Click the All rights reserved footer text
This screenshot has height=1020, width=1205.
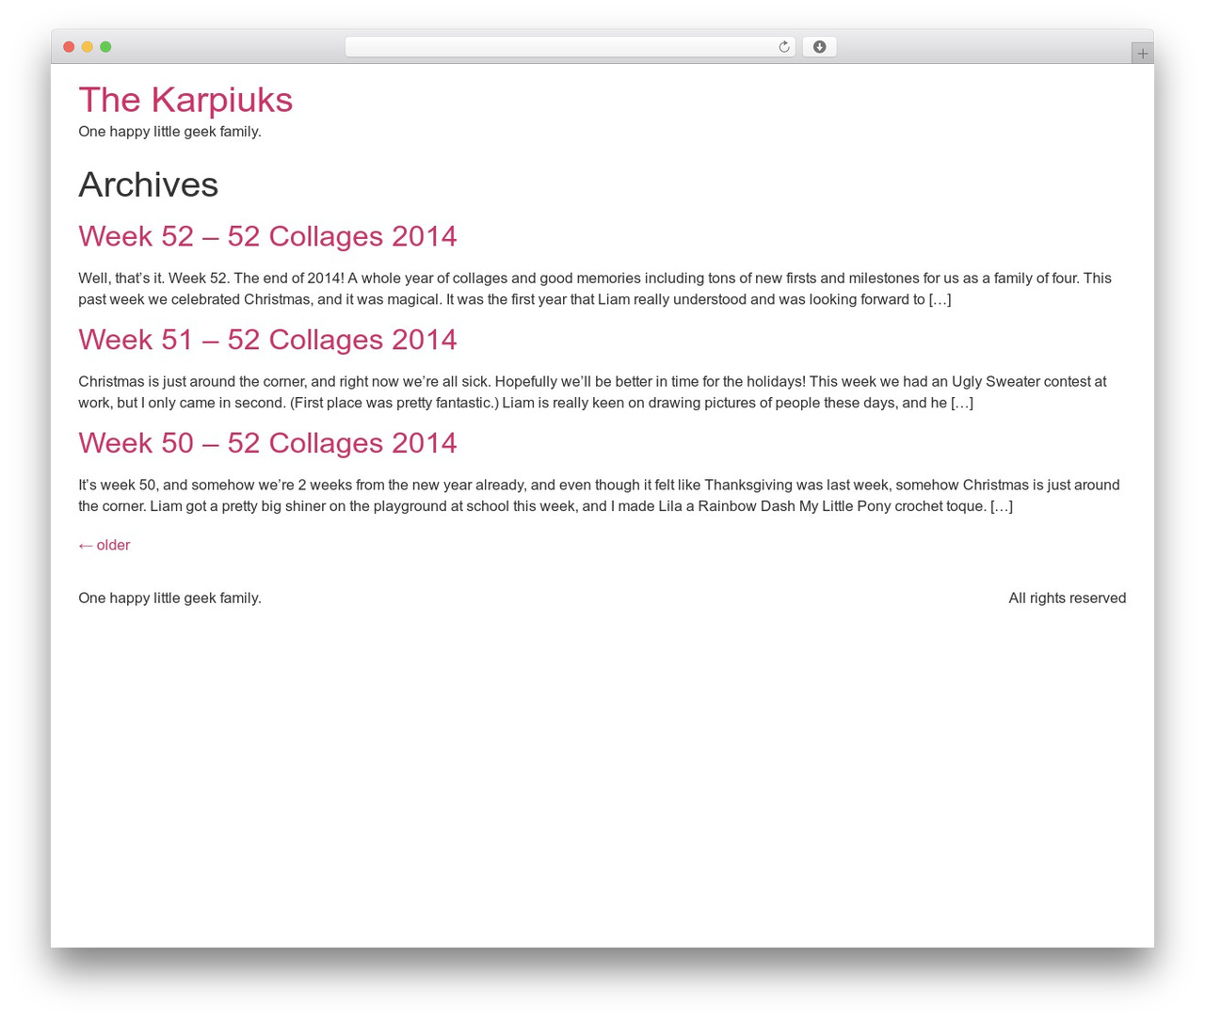coord(1067,598)
